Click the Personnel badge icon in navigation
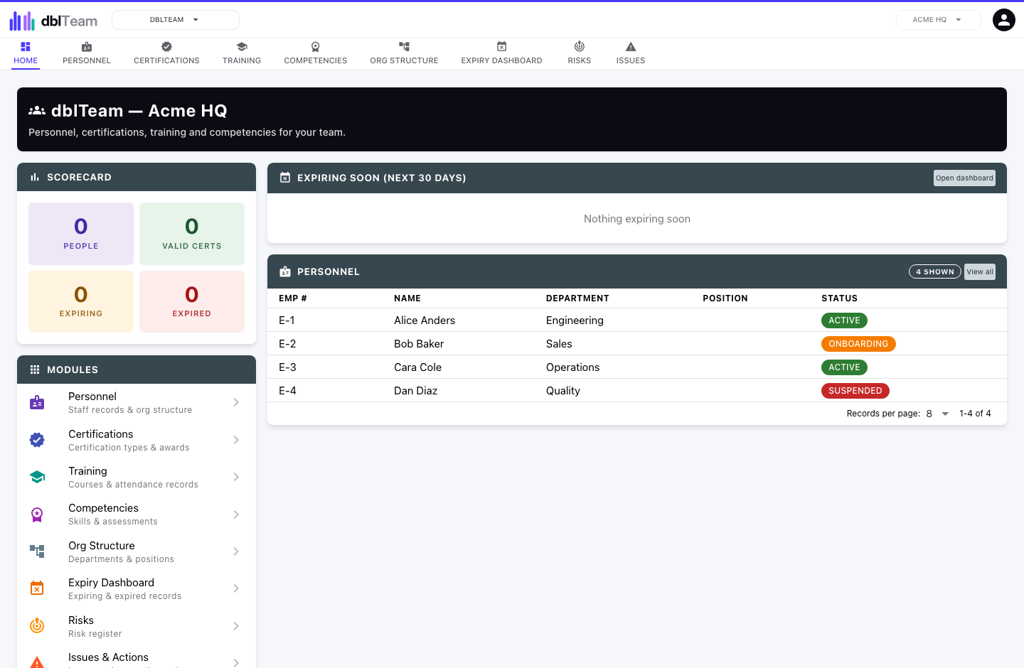Screen dimensions: 1024x668 click(x=87, y=47)
